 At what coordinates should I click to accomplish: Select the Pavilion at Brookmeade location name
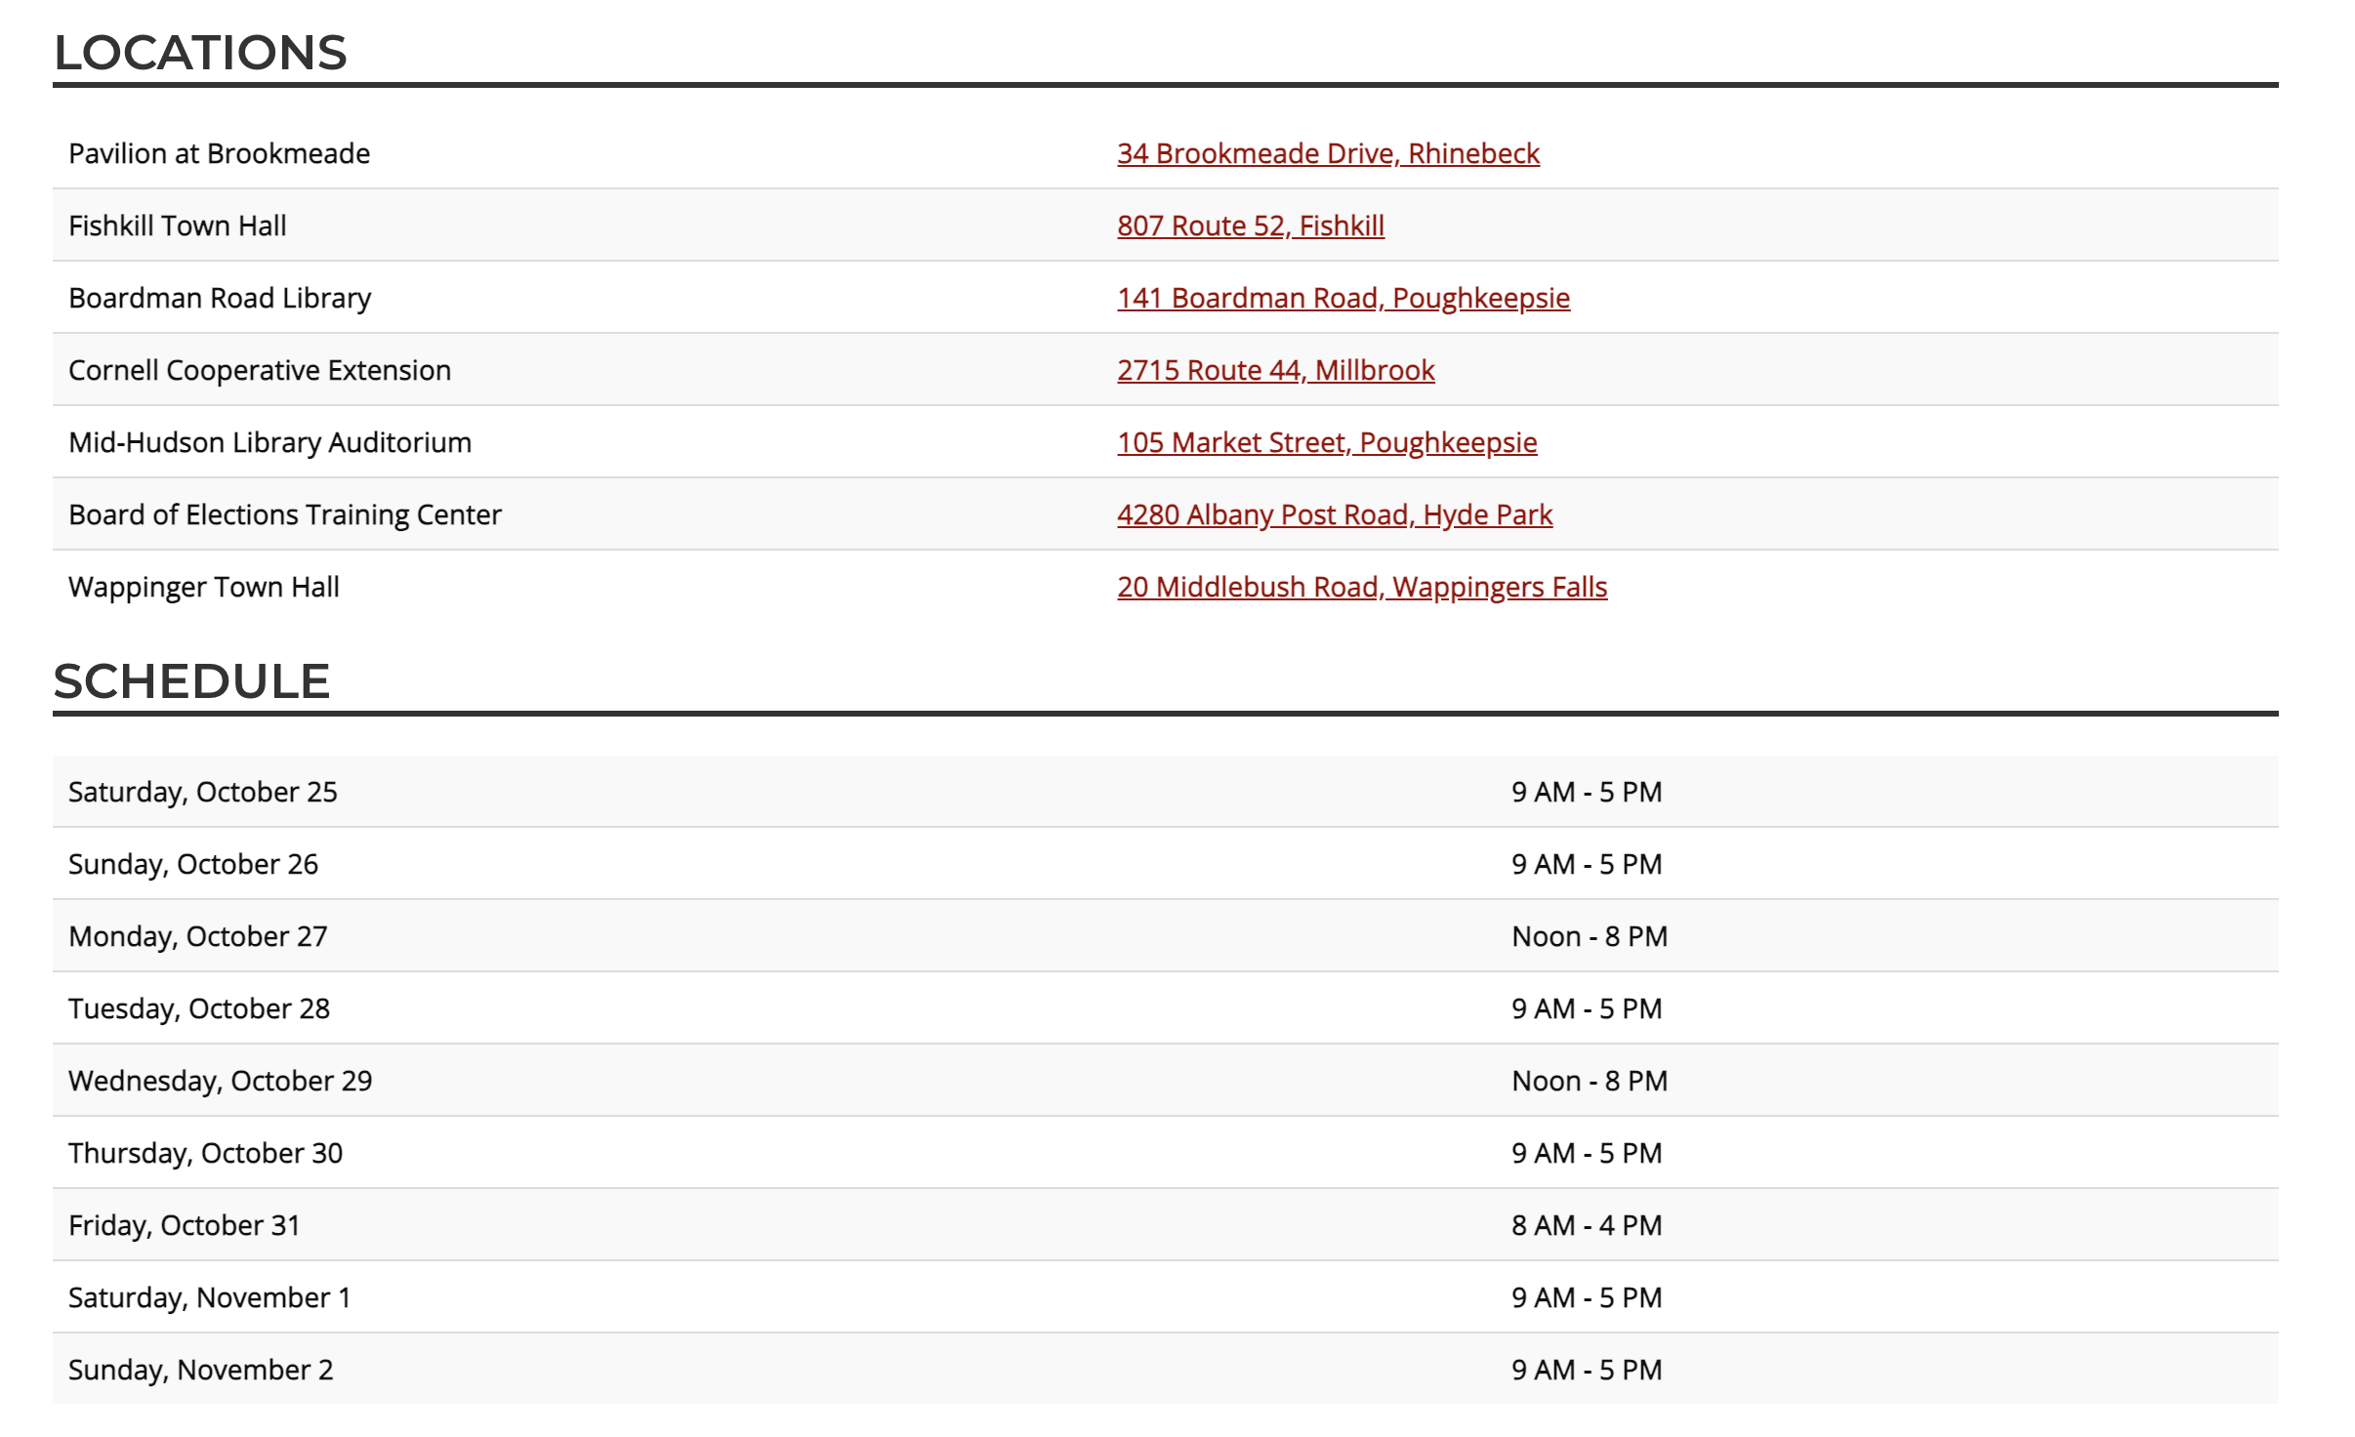[219, 153]
